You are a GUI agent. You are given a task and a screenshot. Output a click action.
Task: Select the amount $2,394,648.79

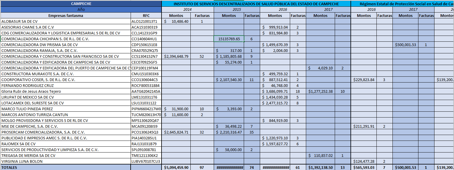coord(176,56)
